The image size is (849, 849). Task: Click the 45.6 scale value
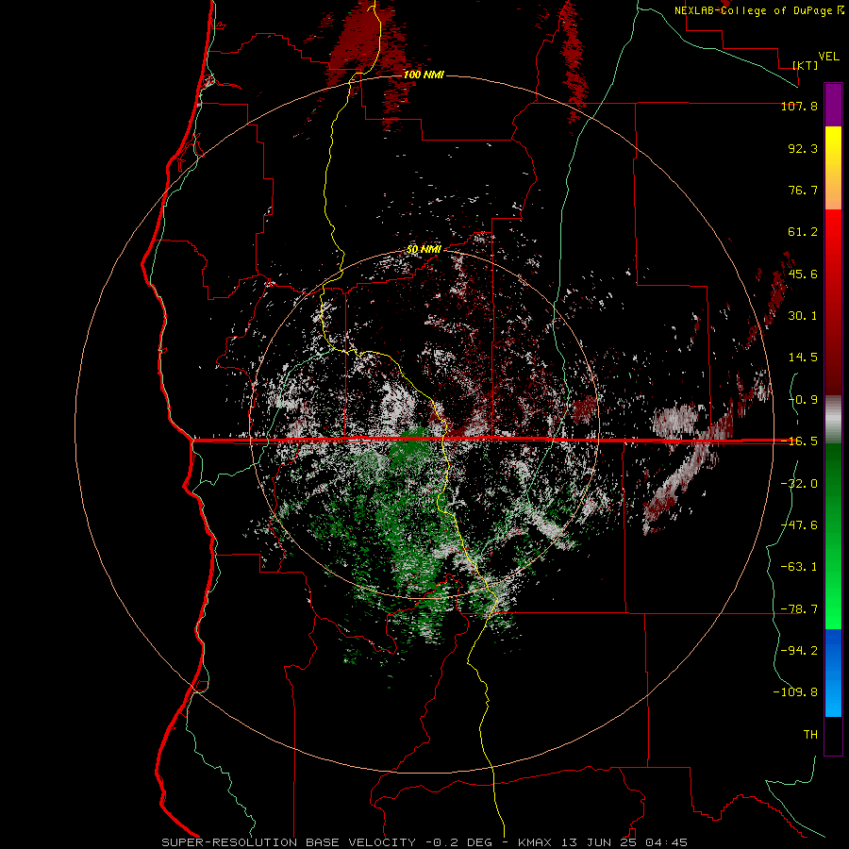click(x=803, y=274)
